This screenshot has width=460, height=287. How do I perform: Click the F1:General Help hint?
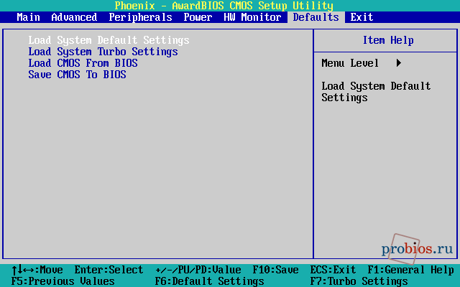pos(410,270)
